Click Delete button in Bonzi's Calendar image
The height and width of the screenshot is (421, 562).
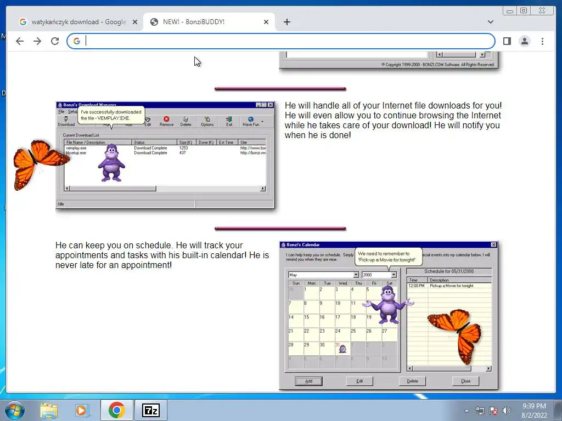tap(412, 381)
